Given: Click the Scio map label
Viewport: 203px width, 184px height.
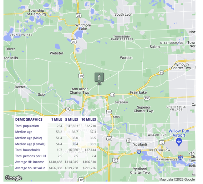Looking at the screenshot, I should 41,94.
